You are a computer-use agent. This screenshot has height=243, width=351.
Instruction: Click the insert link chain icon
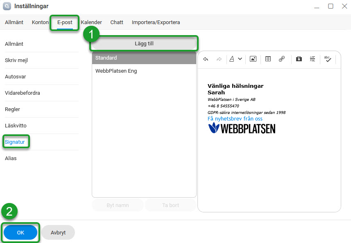pyautogui.click(x=281, y=59)
